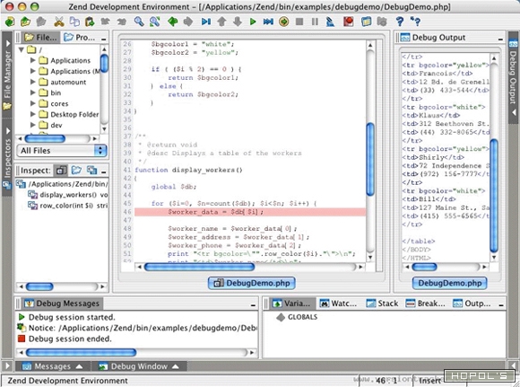Click the Paste clipboard icon

click(90, 22)
